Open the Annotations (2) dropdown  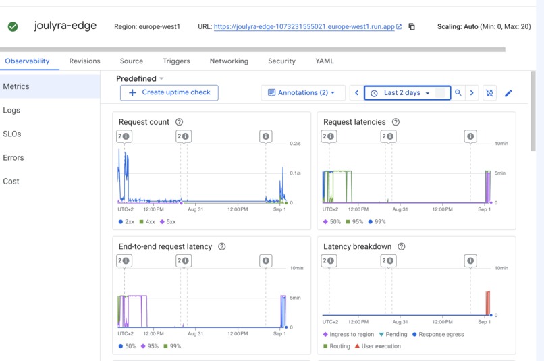303,92
